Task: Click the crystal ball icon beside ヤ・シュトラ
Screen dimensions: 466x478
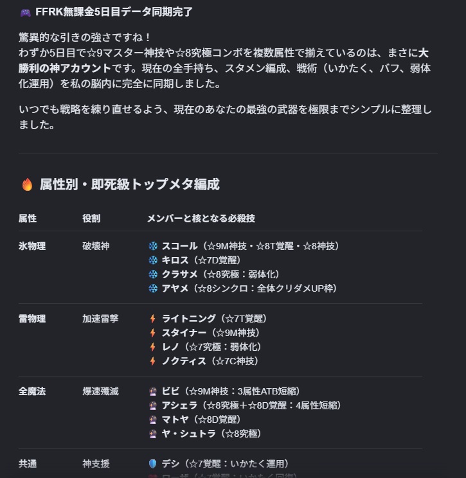Action: point(153,434)
